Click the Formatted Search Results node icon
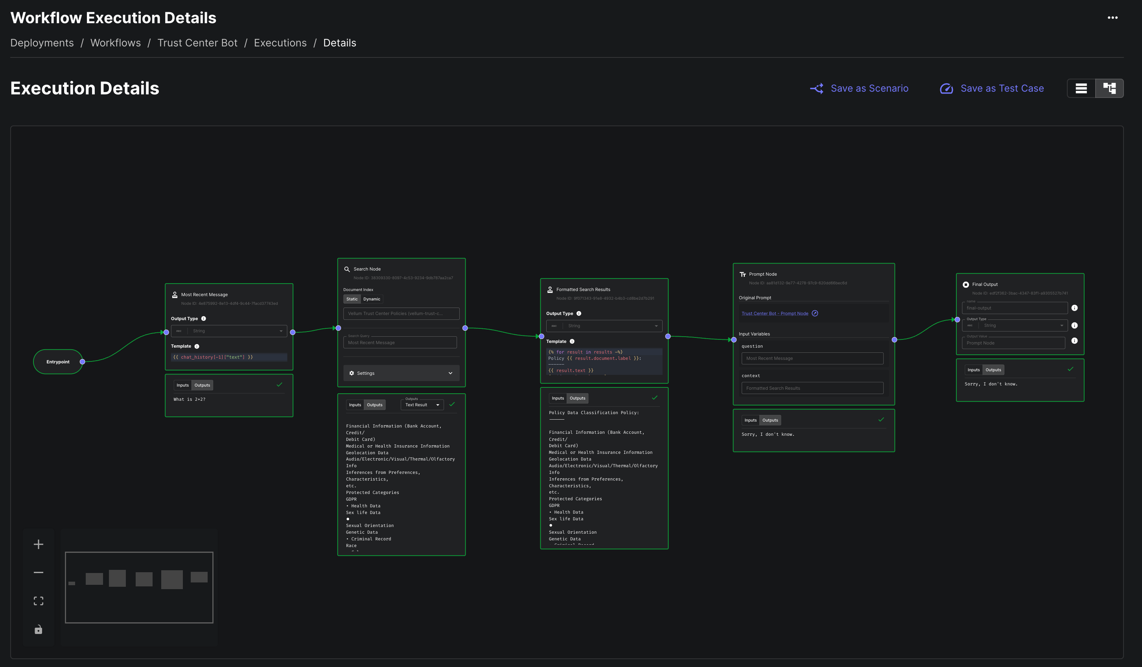The width and height of the screenshot is (1142, 667). [x=550, y=289]
